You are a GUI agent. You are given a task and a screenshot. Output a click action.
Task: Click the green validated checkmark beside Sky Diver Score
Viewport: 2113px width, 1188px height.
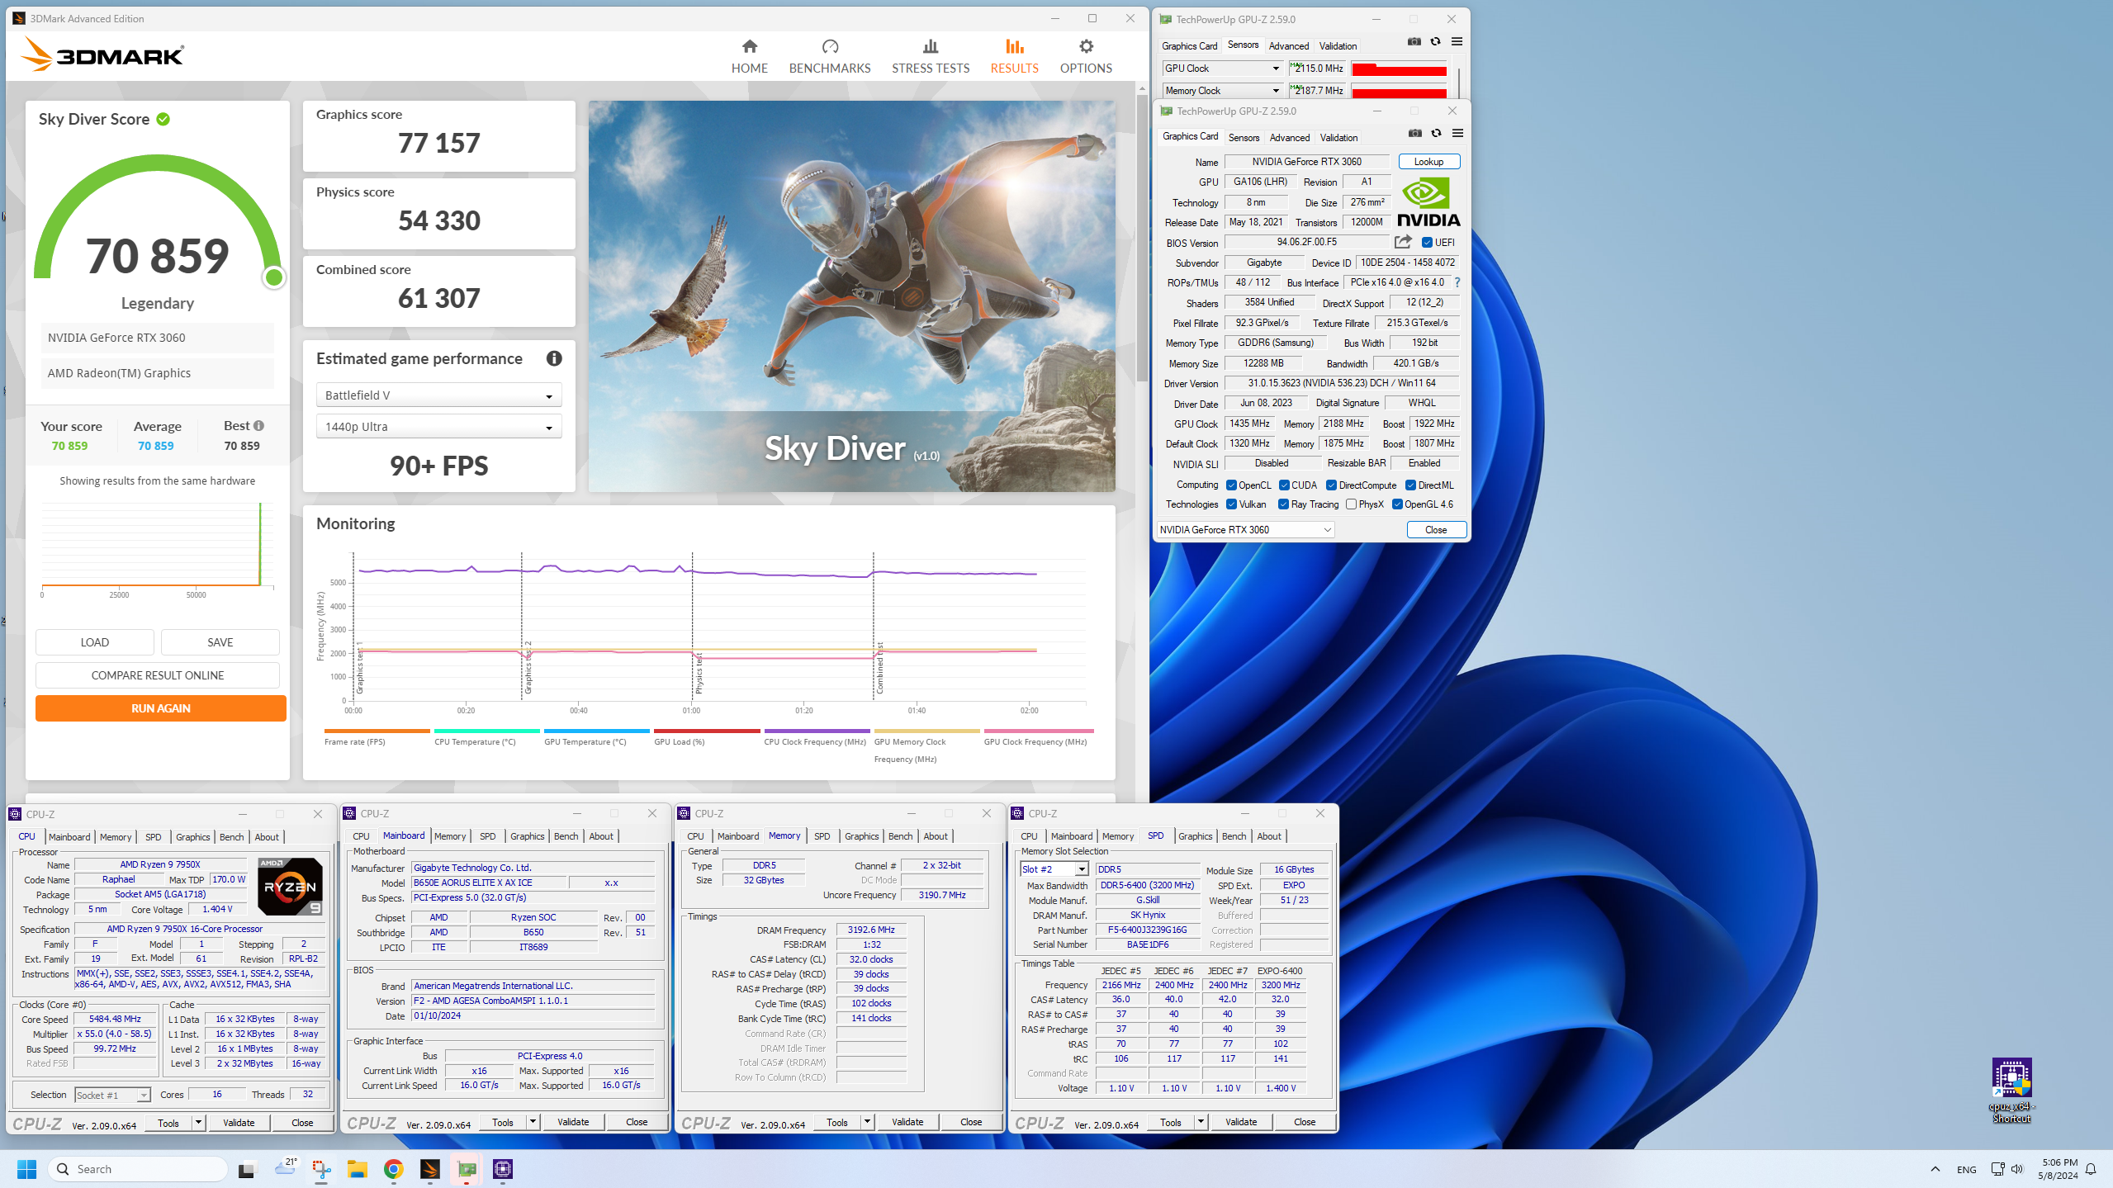point(163,119)
